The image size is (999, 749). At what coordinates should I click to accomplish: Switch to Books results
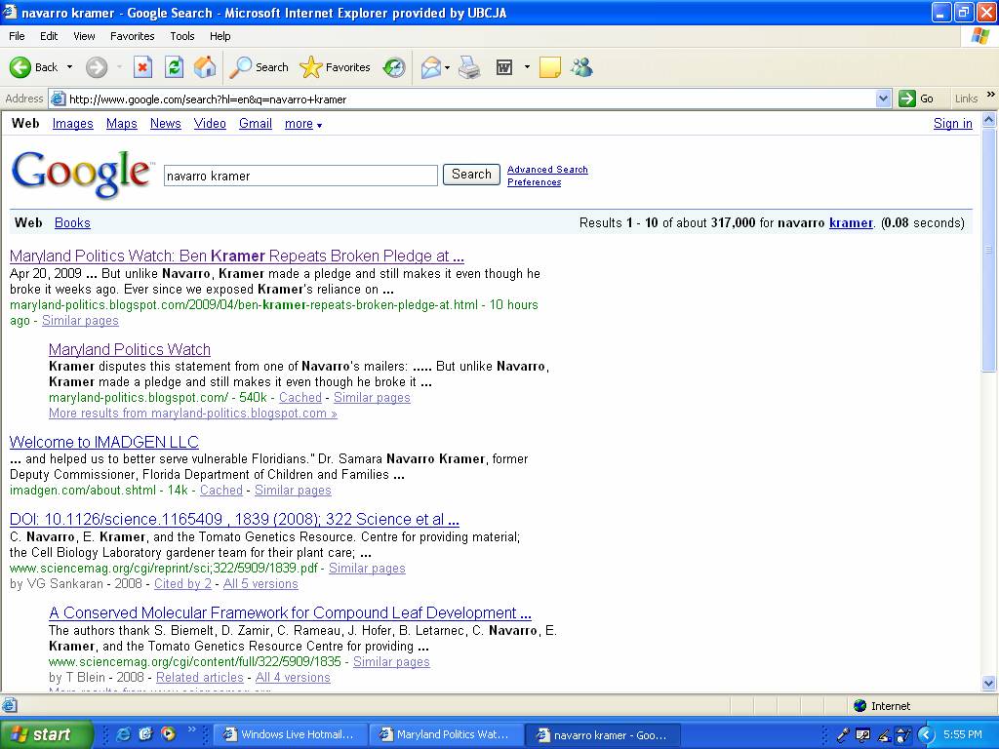(x=72, y=223)
